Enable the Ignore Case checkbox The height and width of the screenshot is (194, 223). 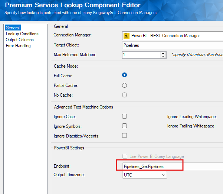tap(124, 116)
